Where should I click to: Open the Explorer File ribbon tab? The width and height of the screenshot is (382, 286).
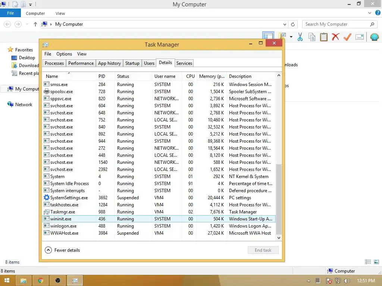point(10,13)
